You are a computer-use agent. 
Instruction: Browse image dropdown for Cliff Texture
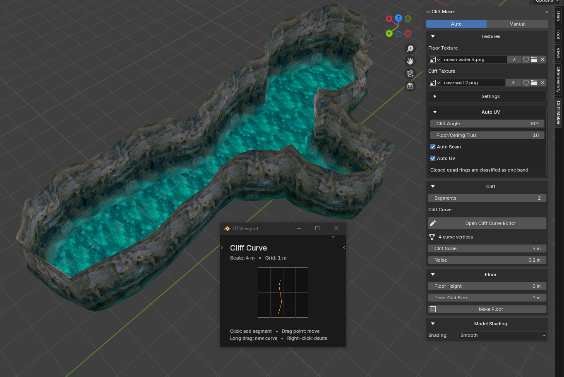point(434,83)
